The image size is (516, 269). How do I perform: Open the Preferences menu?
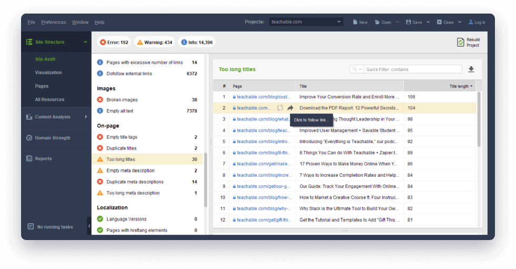[54, 22]
